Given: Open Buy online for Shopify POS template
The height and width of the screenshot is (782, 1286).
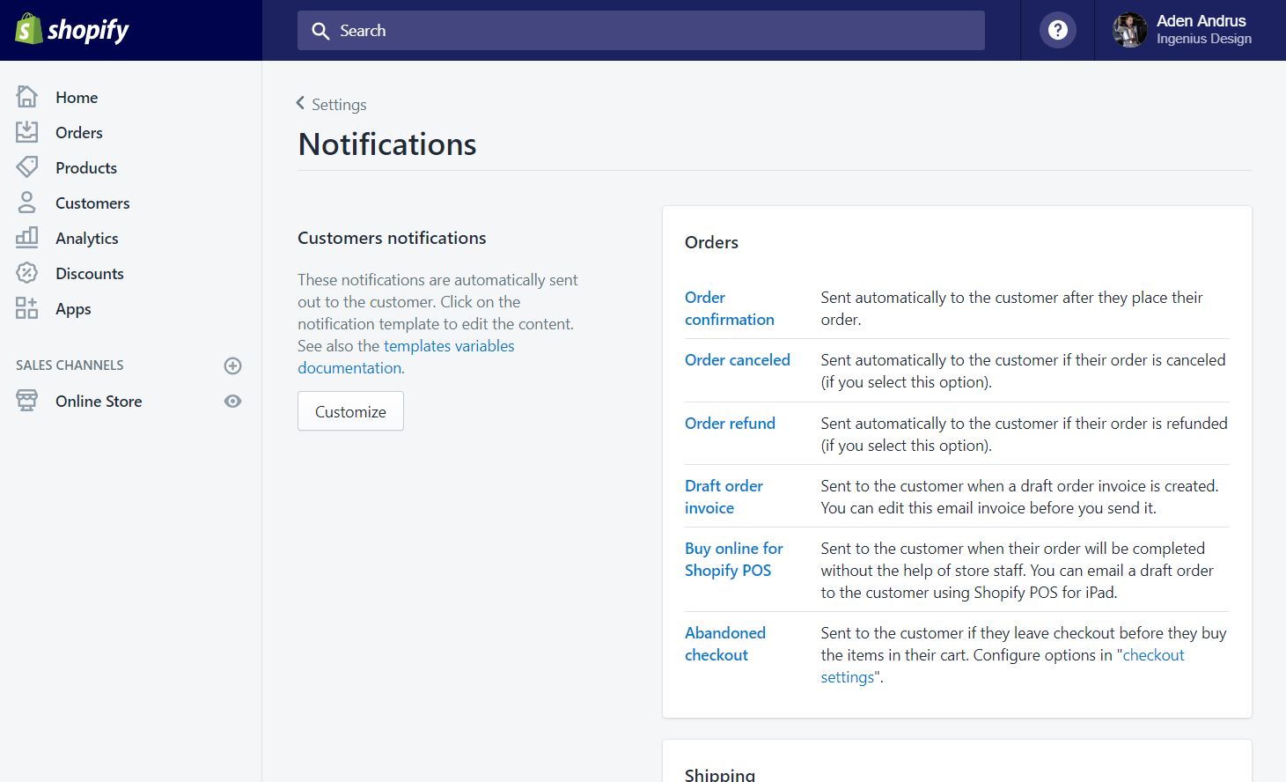Looking at the screenshot, I should (733, 559).
